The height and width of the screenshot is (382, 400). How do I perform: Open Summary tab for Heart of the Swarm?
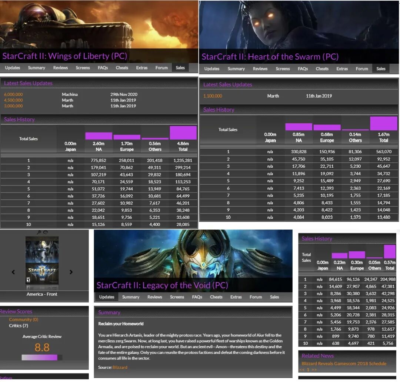click(236, 68)
